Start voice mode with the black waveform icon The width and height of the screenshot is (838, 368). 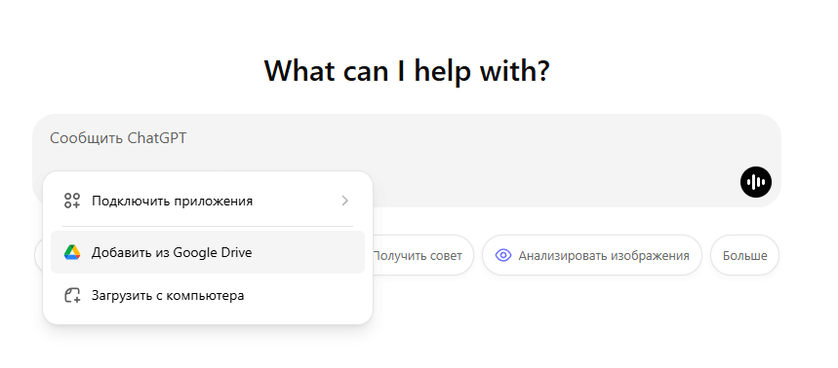(x=756, y=182)
